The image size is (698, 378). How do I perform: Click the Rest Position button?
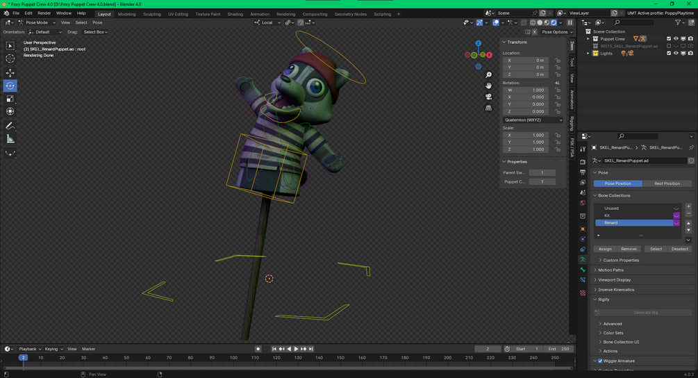coord(667,183)
